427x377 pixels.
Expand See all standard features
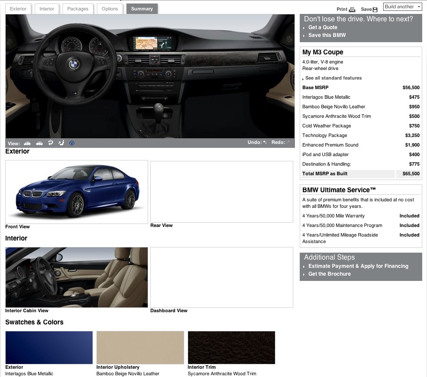[333, 78]
